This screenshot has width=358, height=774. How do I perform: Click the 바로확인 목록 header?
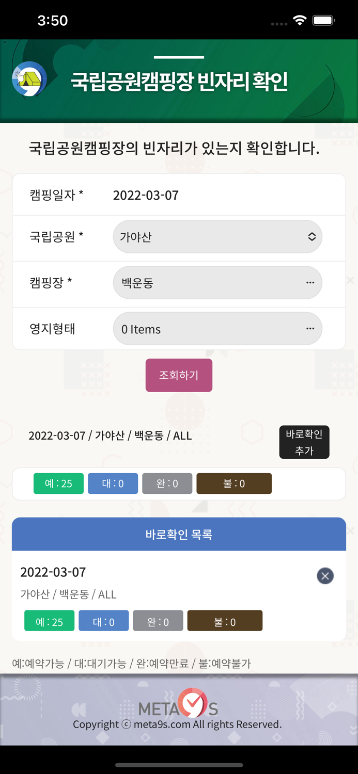[179, 534]
